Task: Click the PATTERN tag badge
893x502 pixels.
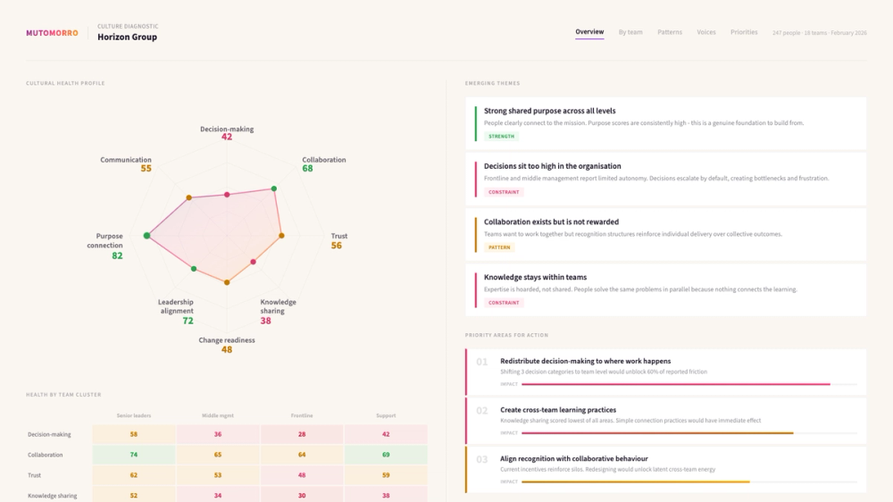Action: pos(499,247)
